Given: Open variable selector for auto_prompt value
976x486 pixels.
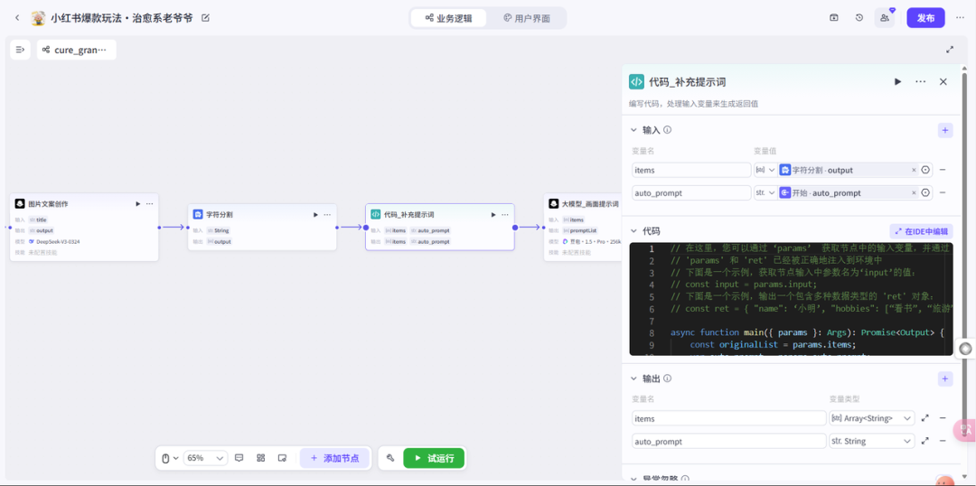Looking at the screenshot, I should 925,193.
